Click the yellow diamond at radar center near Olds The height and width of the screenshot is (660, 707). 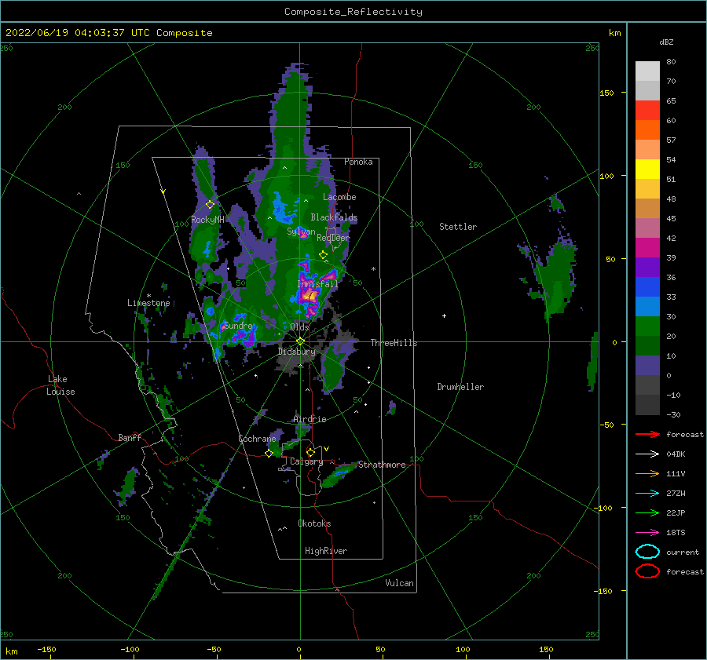300,341
